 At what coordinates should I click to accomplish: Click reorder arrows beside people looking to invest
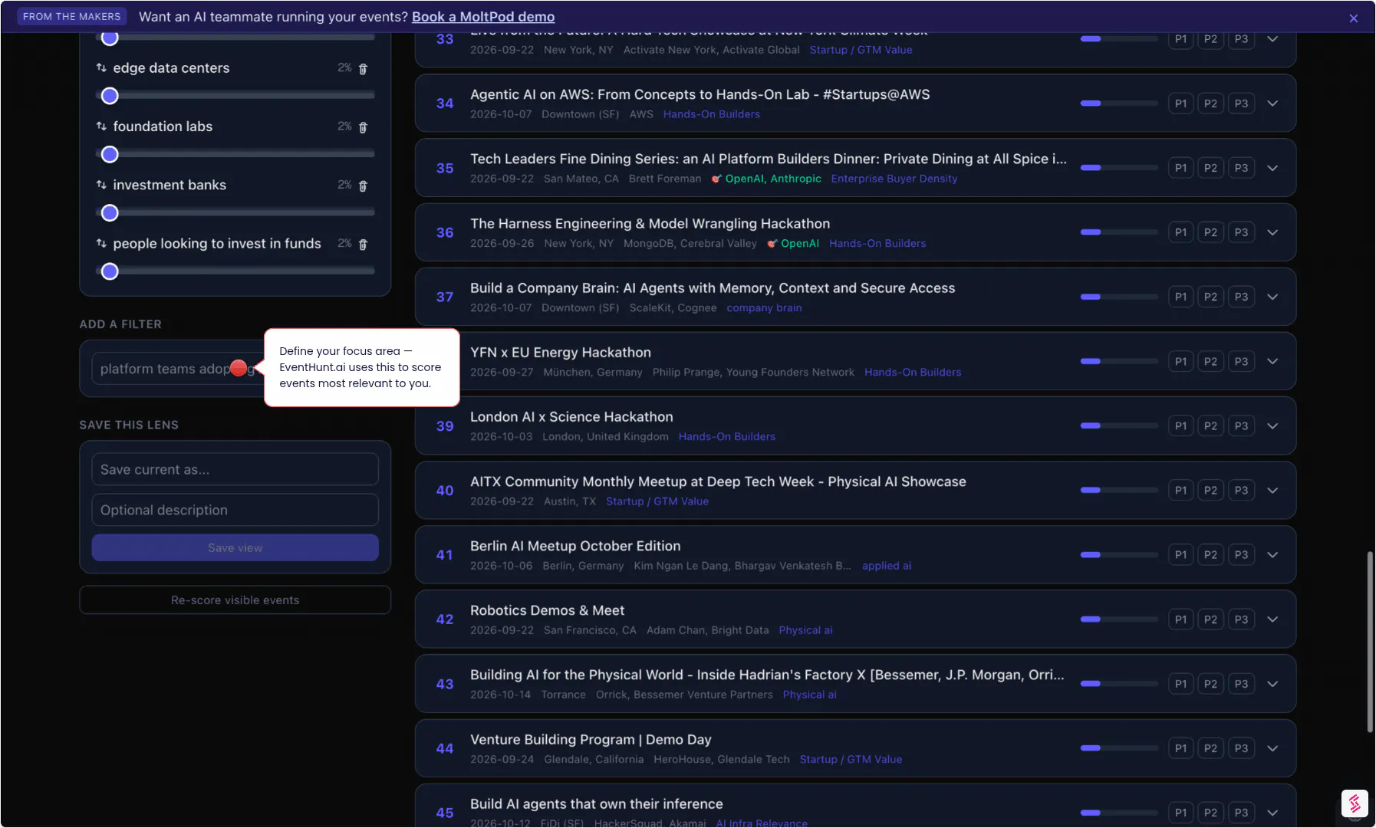click(x=101, y=243)
